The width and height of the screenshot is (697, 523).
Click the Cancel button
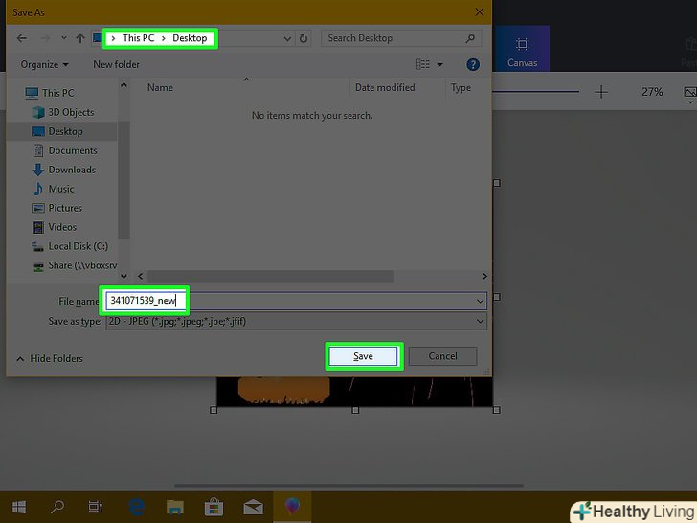point(442,356)
